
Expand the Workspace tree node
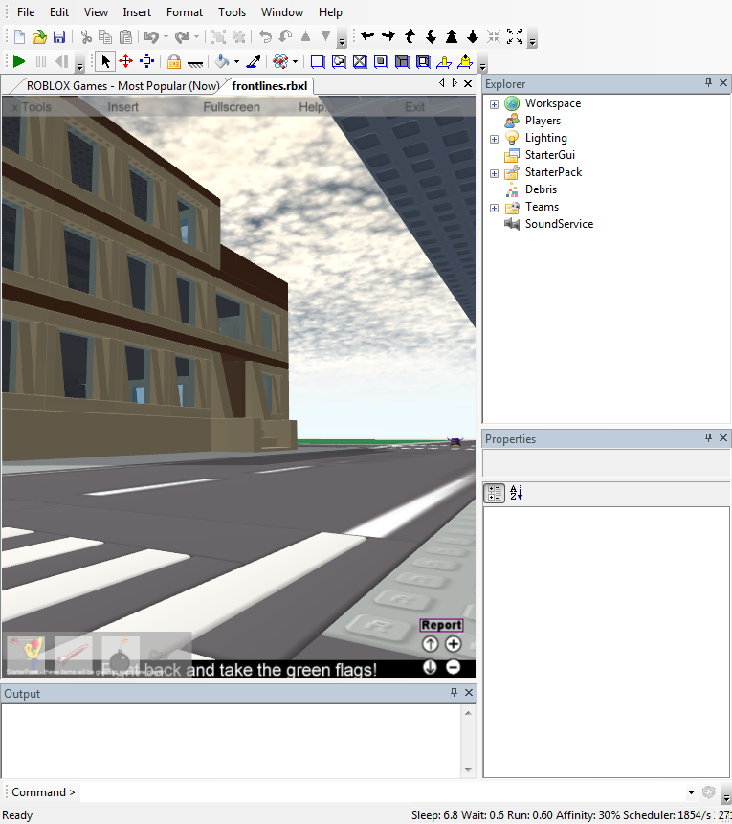point(494,104)
